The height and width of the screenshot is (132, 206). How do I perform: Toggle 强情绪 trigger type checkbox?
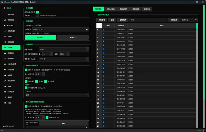(37, 81)
